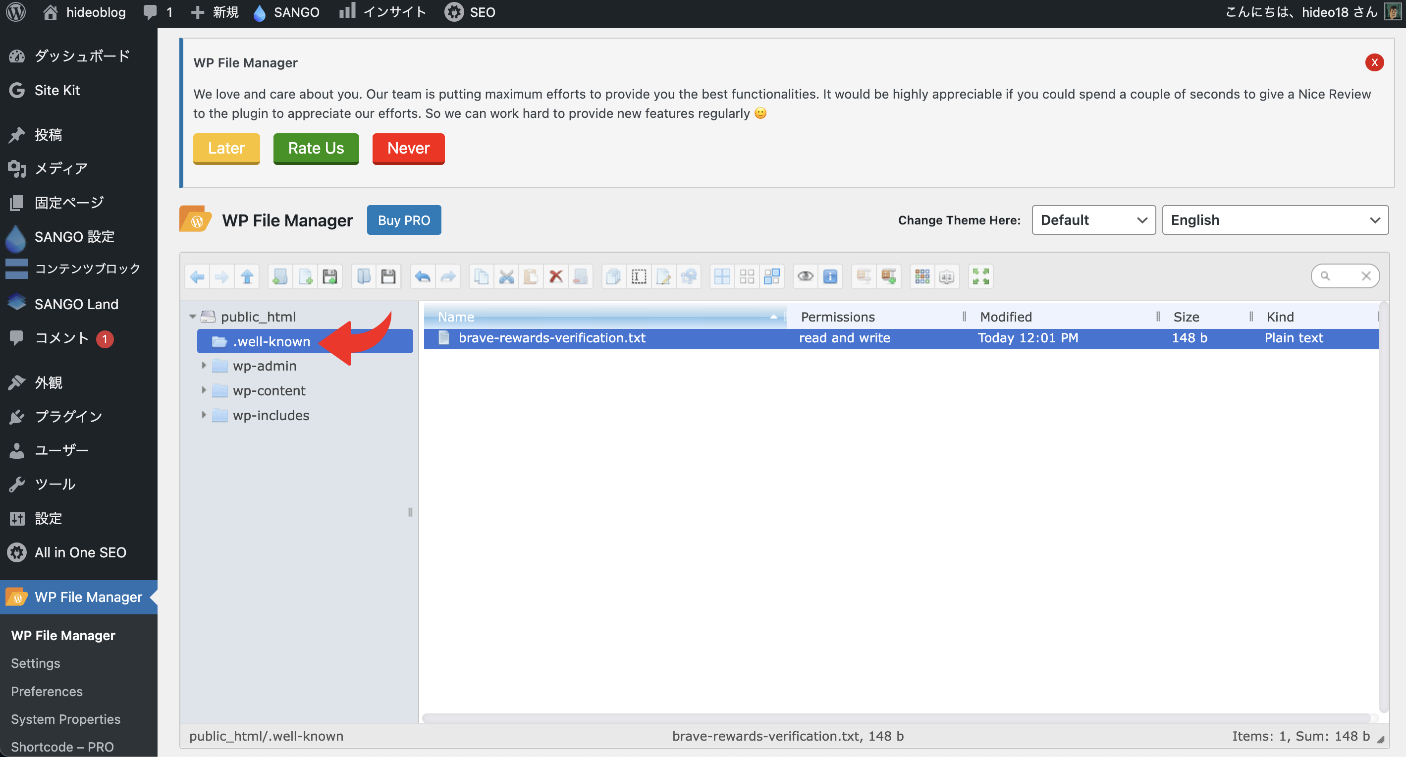Click the Select none toolbar icon
1406x757 pixels.
pos(747,277)
